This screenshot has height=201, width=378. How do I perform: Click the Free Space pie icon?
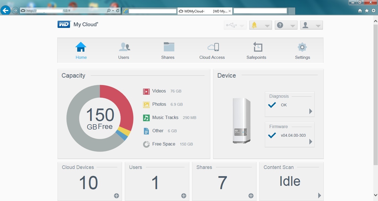[146, 144]
